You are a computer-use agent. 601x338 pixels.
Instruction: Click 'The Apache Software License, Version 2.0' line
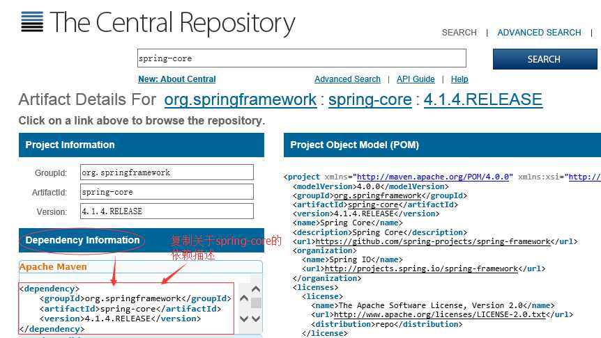[x=433, y=305]
